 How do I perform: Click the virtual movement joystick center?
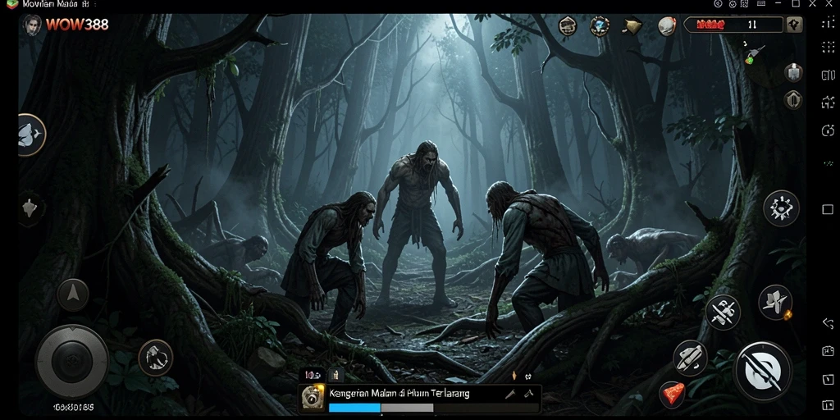(x=72, y=361)
